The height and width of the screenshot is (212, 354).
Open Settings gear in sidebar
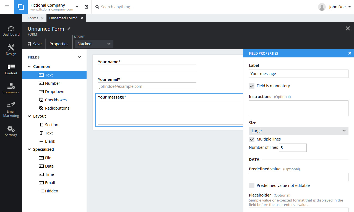pos(11,131)
